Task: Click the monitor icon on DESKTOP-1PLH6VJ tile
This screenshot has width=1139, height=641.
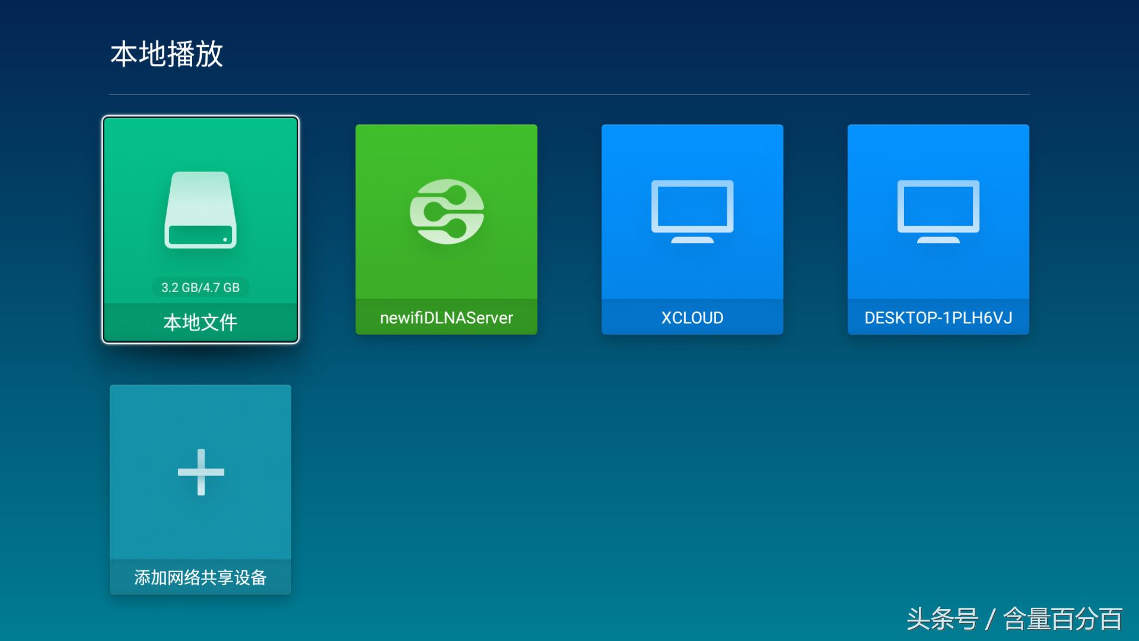Action: [x=938, y=211]
